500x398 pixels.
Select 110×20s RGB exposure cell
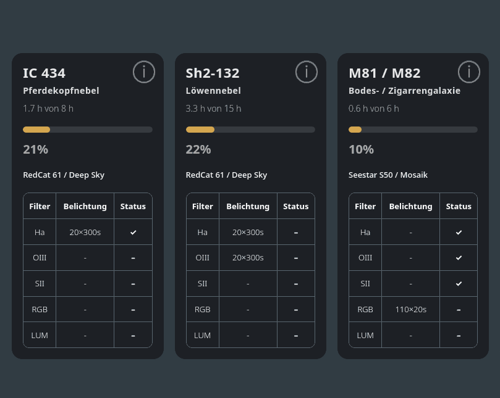click(411, 310)
